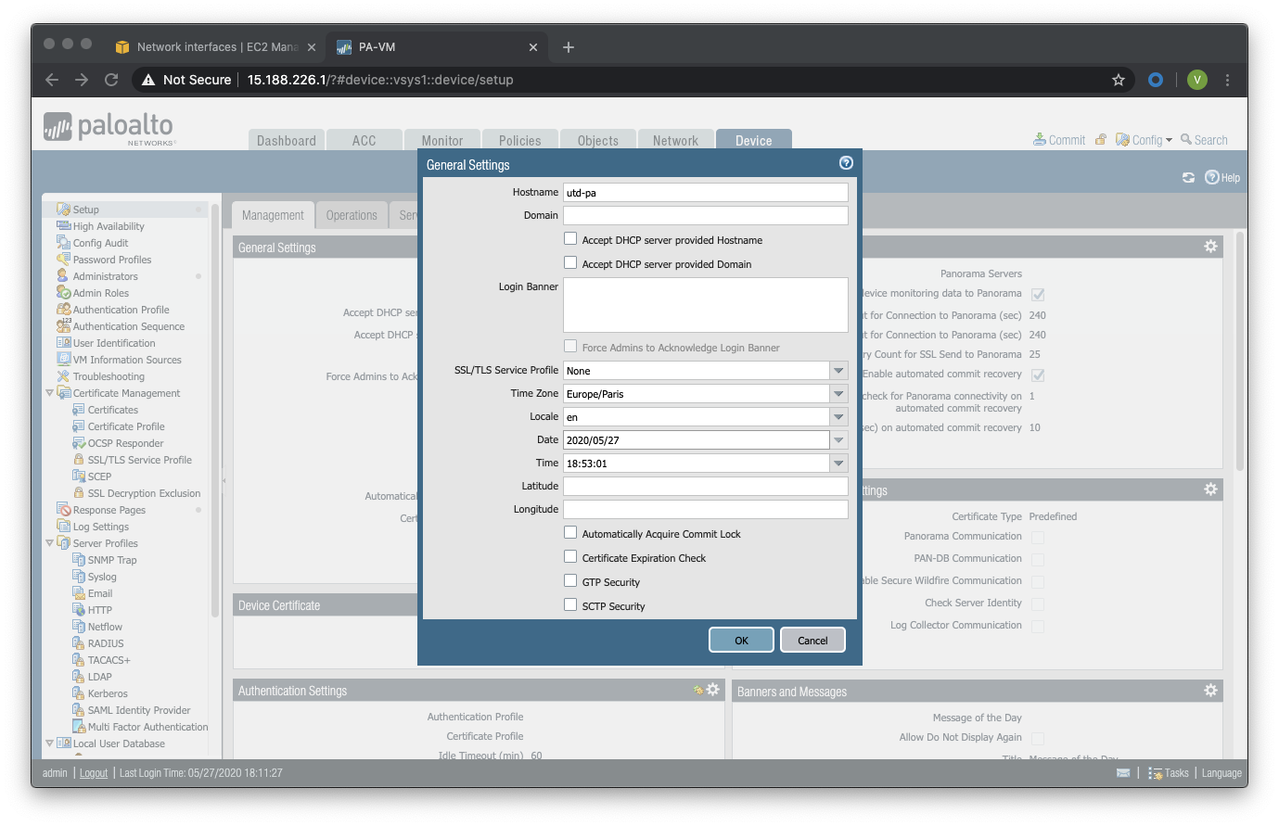Open Troubleshooting in the sidebar
This screenshot has height=826, width=1279.
[x=109, y=376]
